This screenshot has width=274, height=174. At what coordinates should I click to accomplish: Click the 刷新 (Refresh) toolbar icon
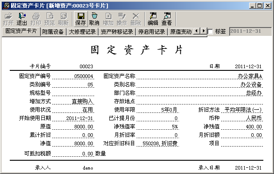(x=64, y=19)
